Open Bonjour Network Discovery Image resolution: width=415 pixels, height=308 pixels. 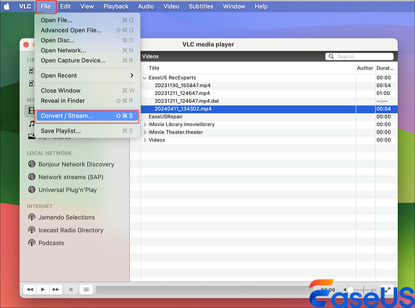click(76, 164)
